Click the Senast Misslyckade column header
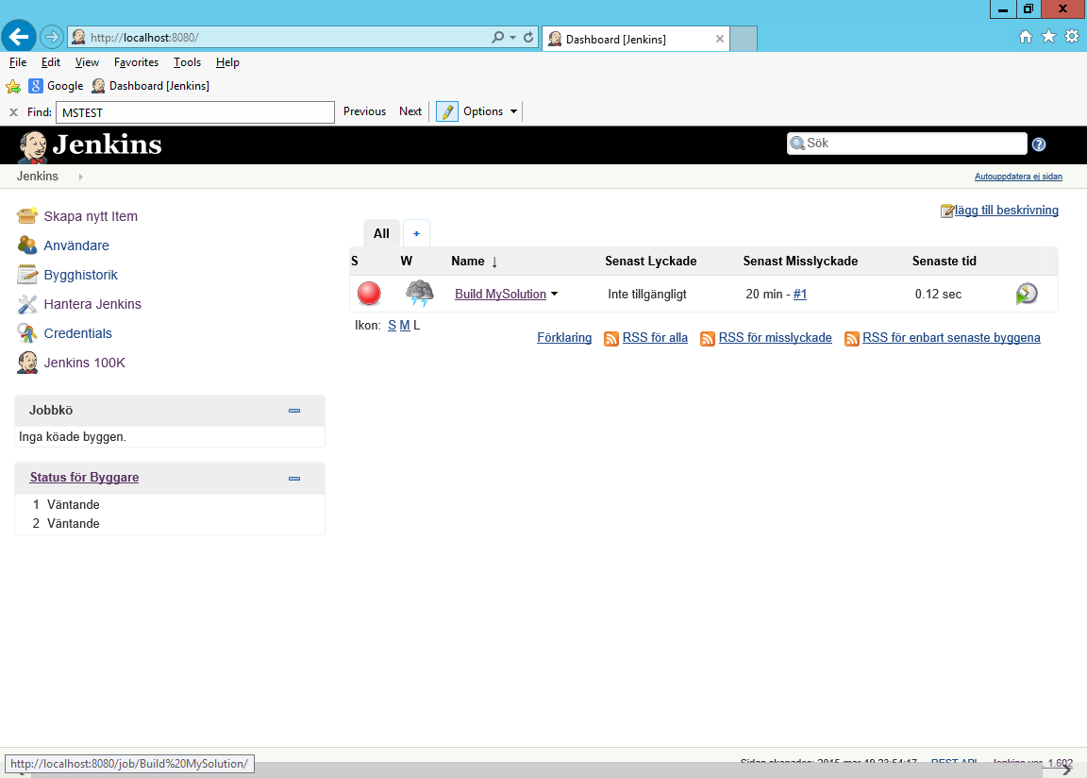 801,261
